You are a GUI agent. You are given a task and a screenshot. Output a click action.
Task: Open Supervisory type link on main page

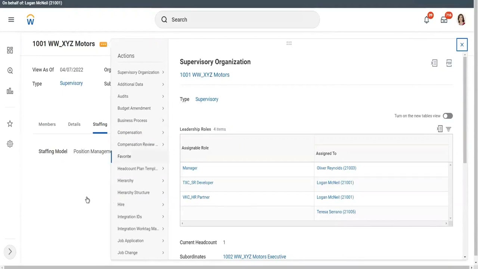coord(71,83)
